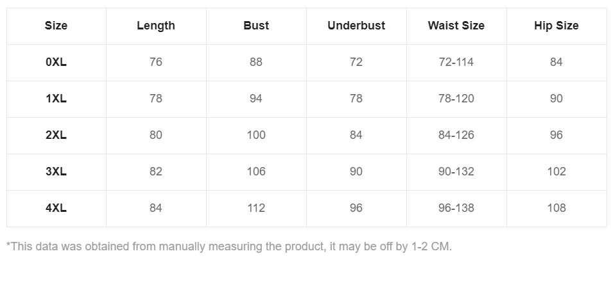
Task: Click the 0XL length value 76
Action: [156, 62]
